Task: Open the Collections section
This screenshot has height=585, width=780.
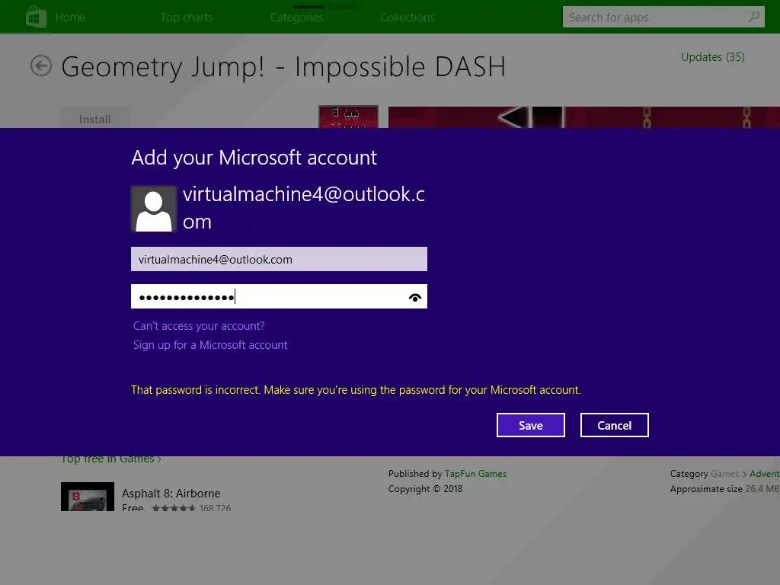Action: pyautogui.click(x=408, y=18)
